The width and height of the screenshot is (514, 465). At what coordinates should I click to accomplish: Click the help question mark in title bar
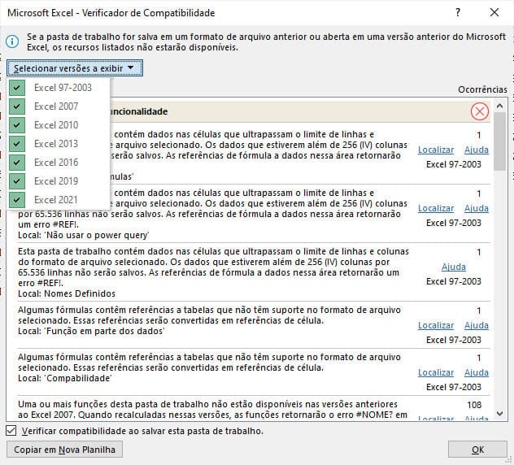click(x=460, y=13)
